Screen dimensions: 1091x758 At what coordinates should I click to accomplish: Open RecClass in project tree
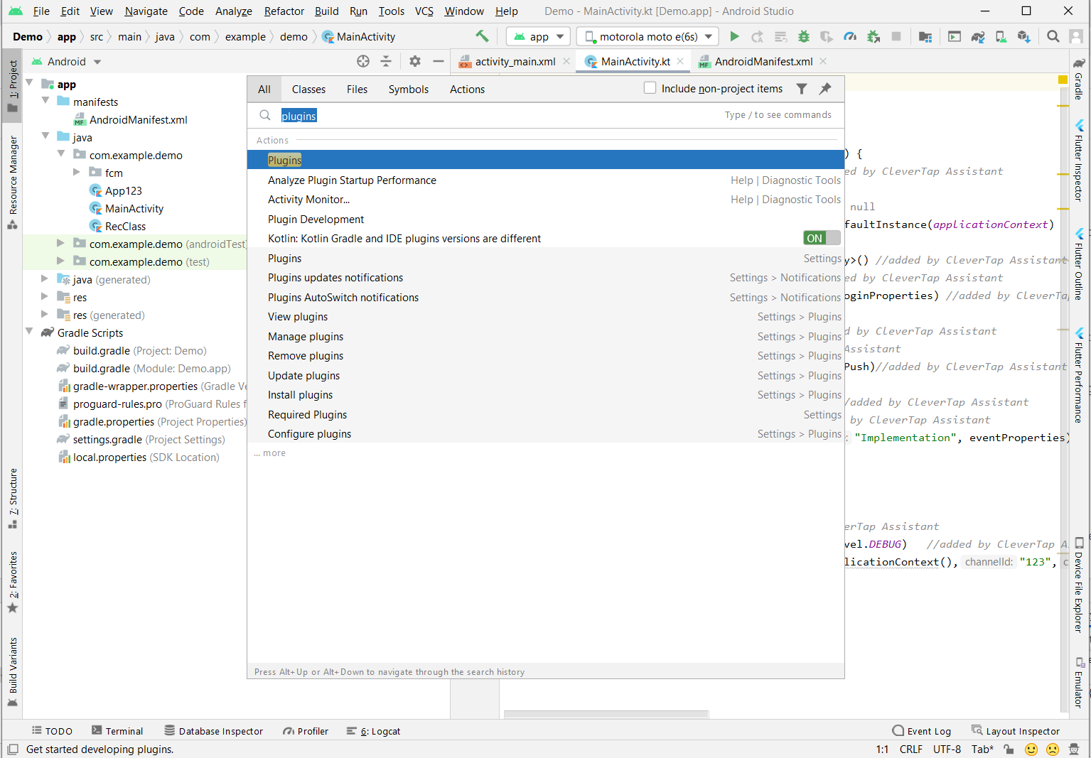point(125,226)
